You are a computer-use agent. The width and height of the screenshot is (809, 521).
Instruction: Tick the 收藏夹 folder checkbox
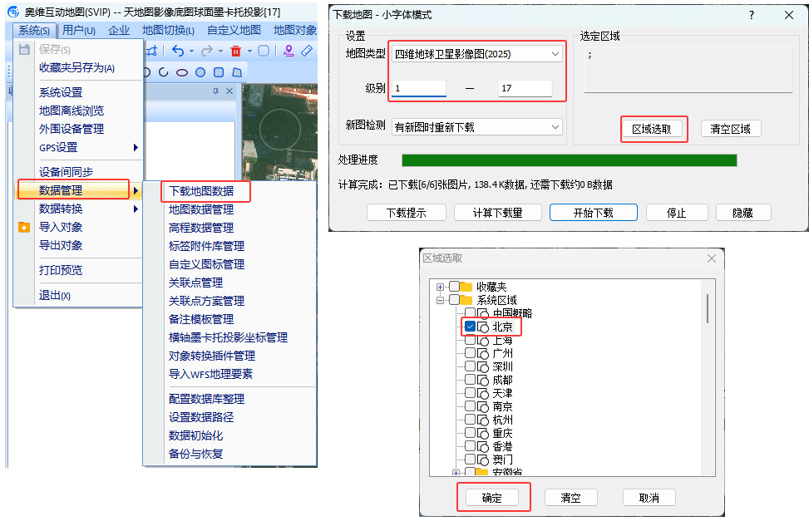(454, 287)
